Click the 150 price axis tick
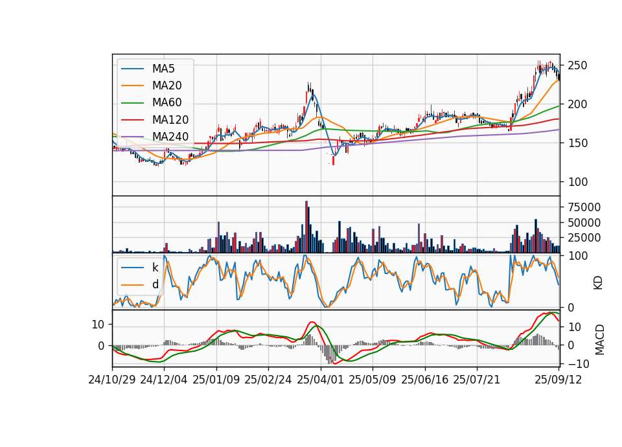622x447 pixels. pos(577,143)
